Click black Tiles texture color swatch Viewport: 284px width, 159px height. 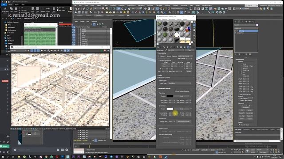click(170, 96)
